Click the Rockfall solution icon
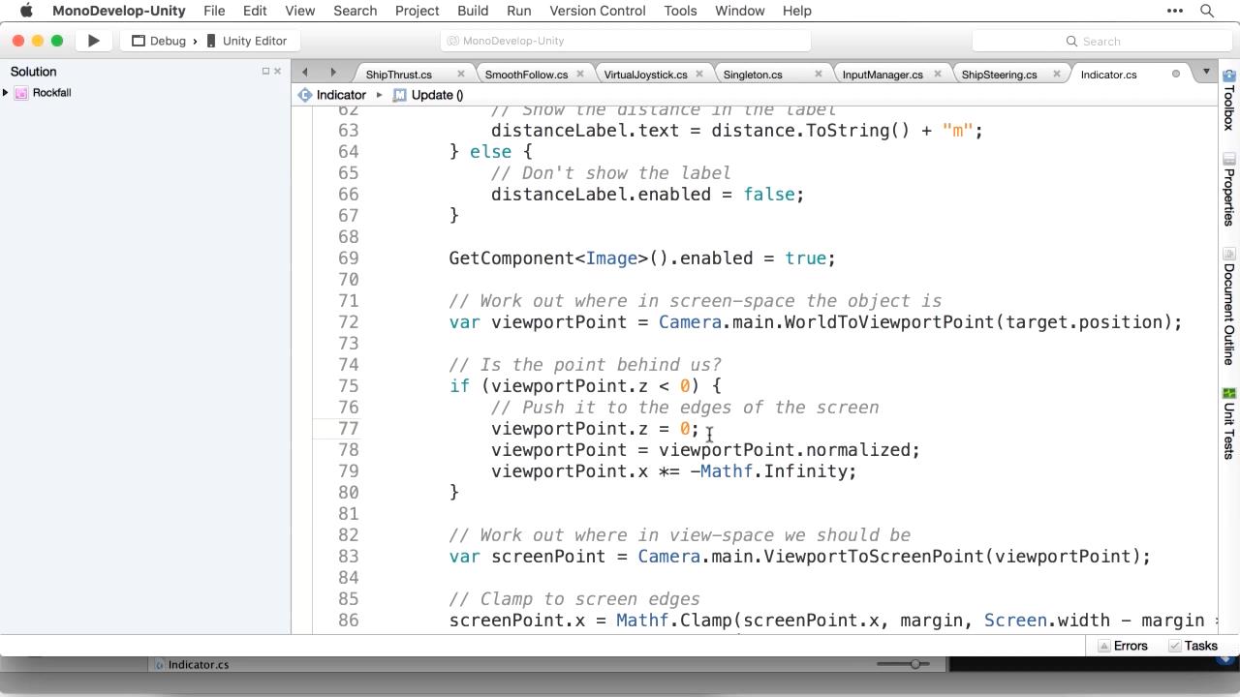The height and width of the screenshot is (697, 1240). pyautogui.click(x=21, y=93)
